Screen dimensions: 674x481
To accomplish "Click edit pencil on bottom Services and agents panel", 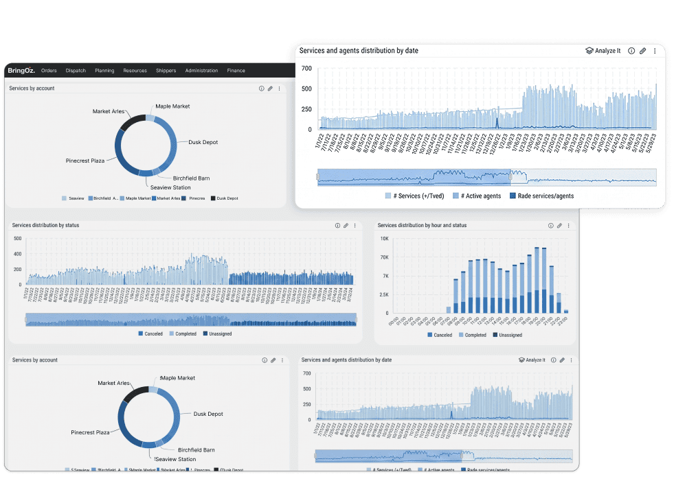I will pos(562,360).
